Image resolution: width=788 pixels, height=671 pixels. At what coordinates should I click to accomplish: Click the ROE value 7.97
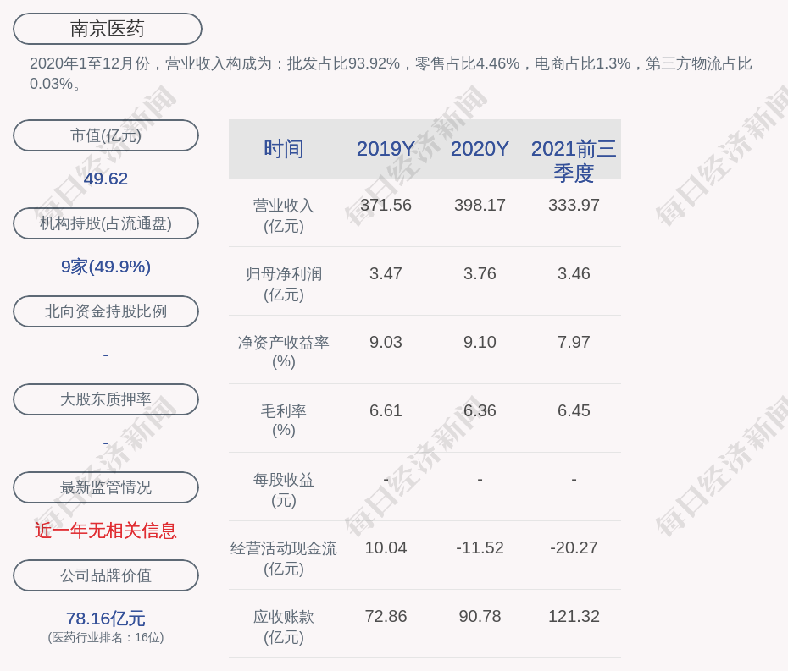point(574,342)
